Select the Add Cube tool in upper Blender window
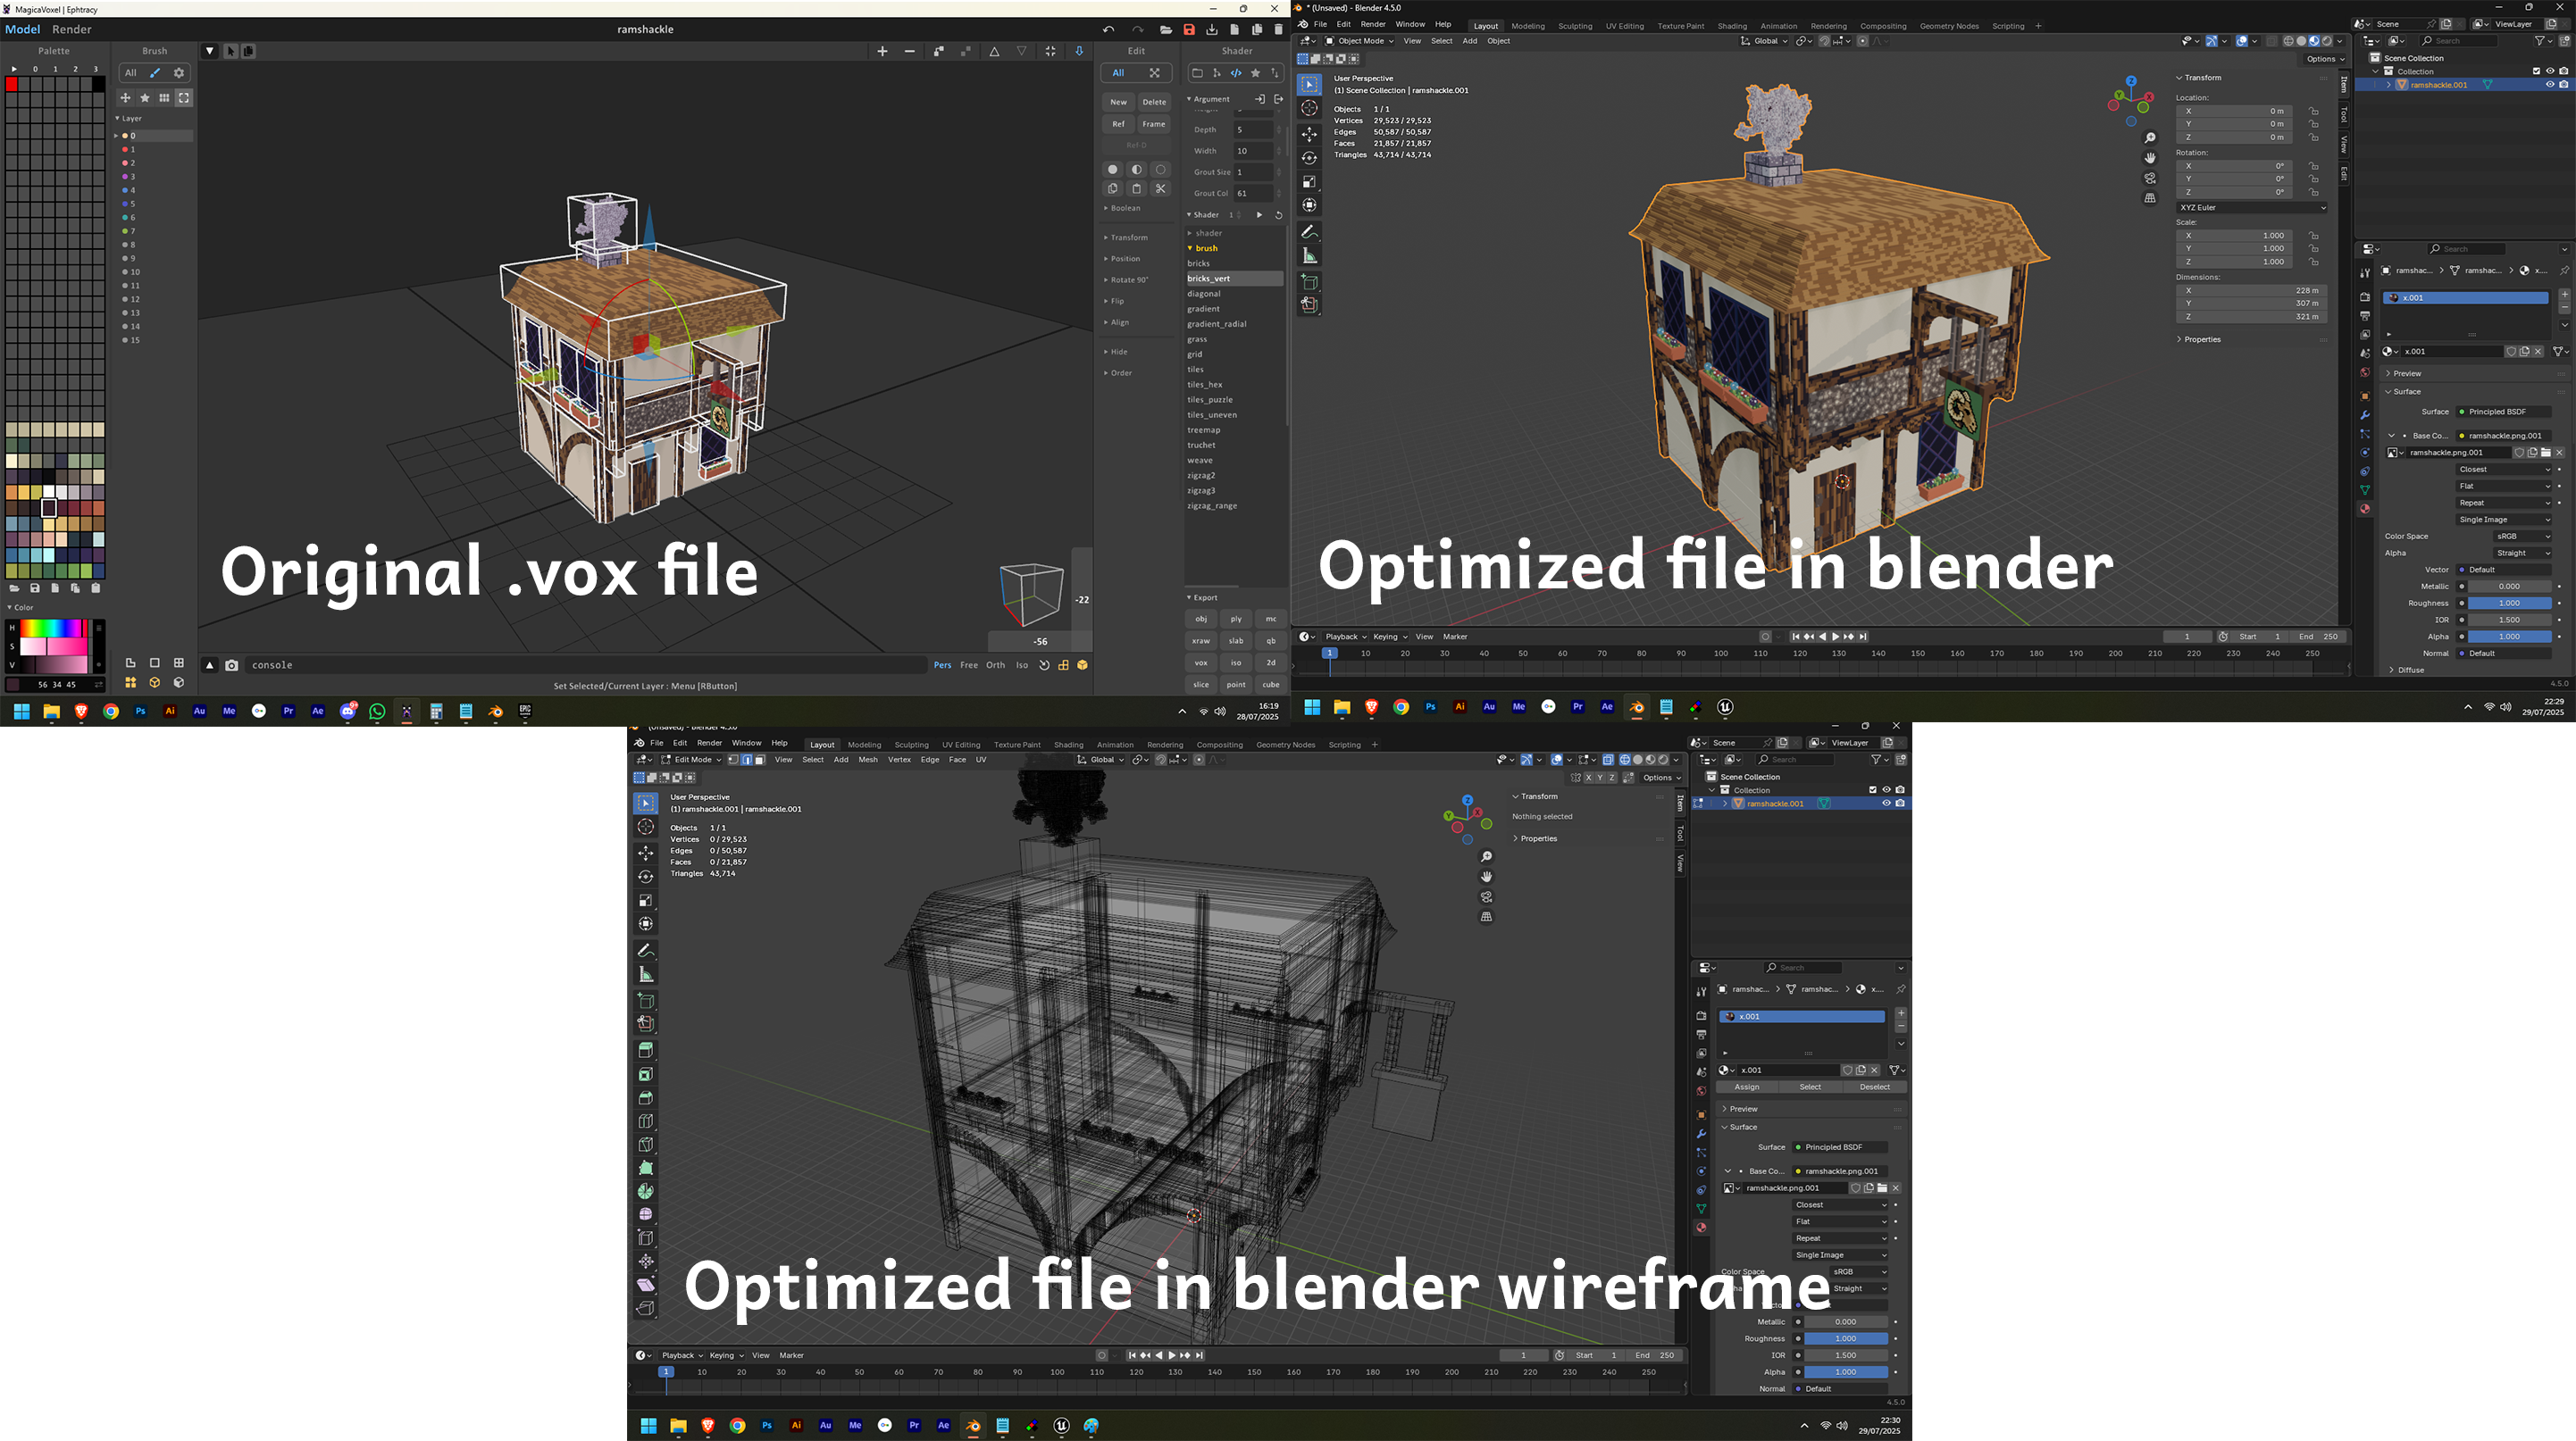Screen dimensions: 2576x1441 click(1309, 282)
